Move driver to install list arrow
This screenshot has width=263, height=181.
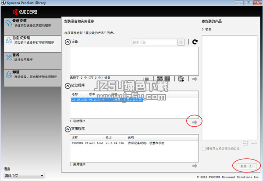tap(195, 122)
